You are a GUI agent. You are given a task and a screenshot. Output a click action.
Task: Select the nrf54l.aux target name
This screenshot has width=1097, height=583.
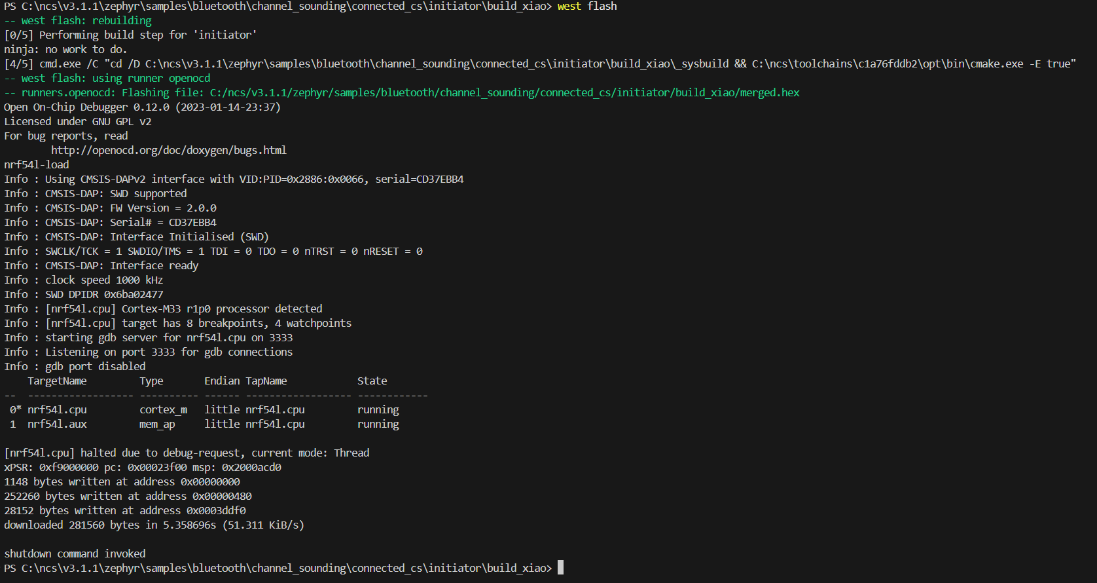pyautogui.click(x=57, y=424)
